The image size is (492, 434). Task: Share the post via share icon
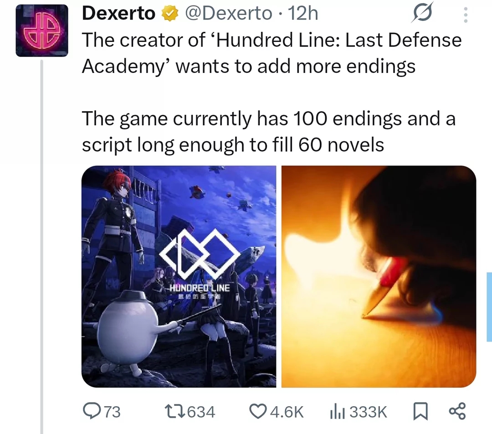coord(457,411)
